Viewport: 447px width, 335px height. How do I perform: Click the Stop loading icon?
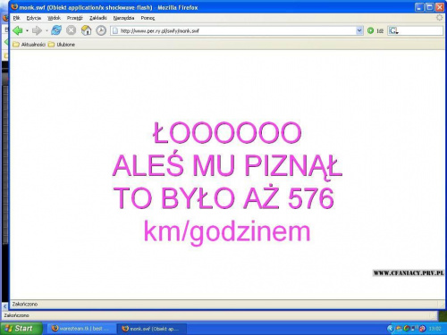coord(71,30)
